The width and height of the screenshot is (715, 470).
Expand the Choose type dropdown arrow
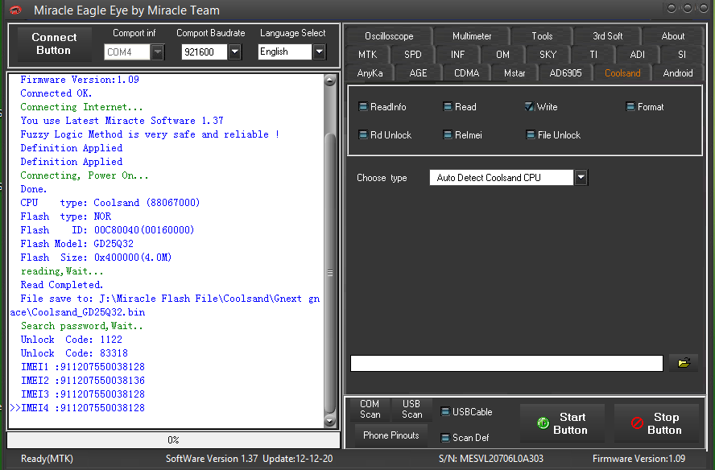coord(581,177)
